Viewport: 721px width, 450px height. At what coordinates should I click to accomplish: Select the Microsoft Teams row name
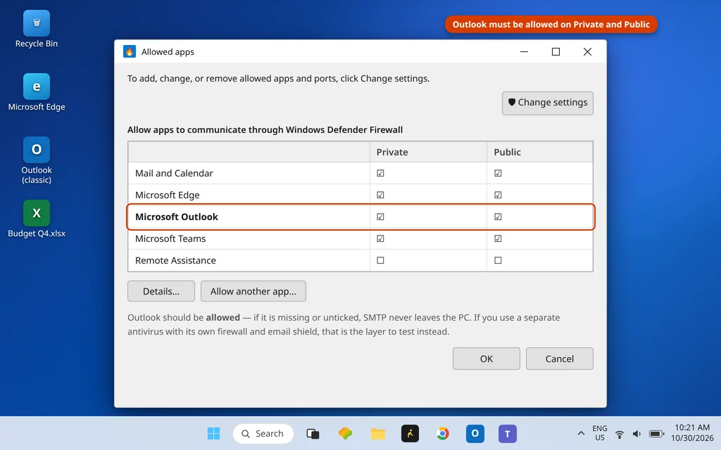[170, 238]
